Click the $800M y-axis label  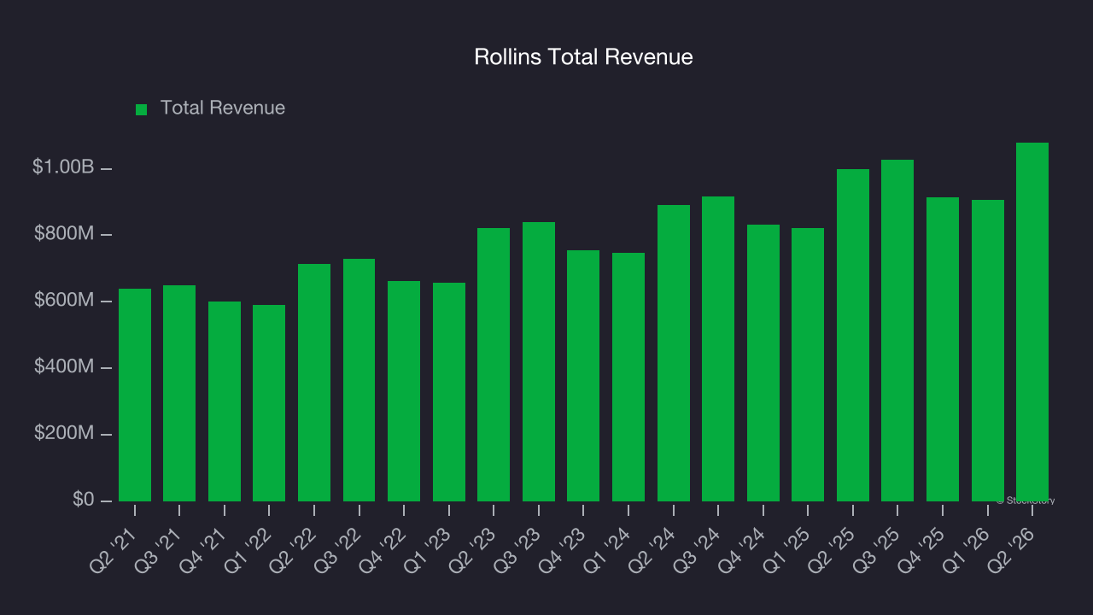tap(63, 233)
